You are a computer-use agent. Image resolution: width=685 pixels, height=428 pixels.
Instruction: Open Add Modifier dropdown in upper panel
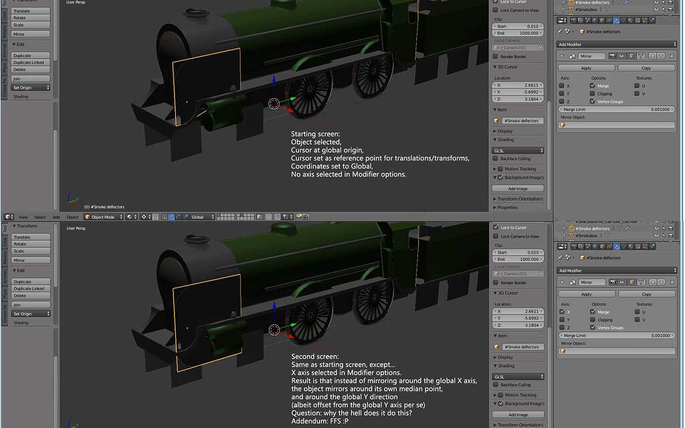616,45
